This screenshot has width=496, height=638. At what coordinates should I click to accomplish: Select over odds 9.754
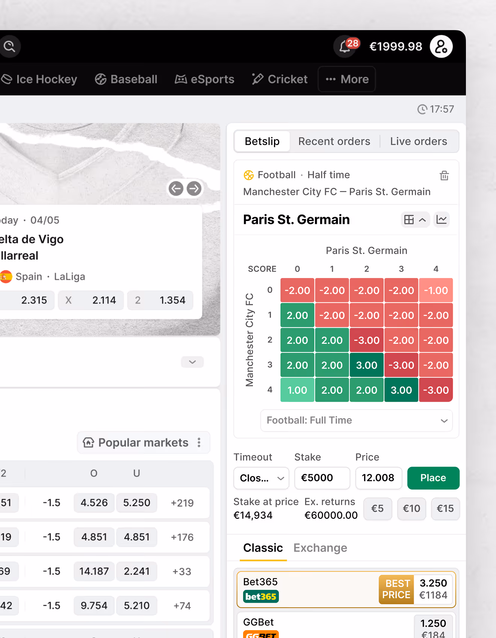pyautogui.click(x=94, y=606)
